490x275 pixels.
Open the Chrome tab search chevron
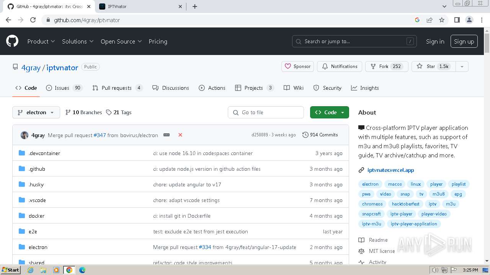pyautogui.click(x=444, y=6)
